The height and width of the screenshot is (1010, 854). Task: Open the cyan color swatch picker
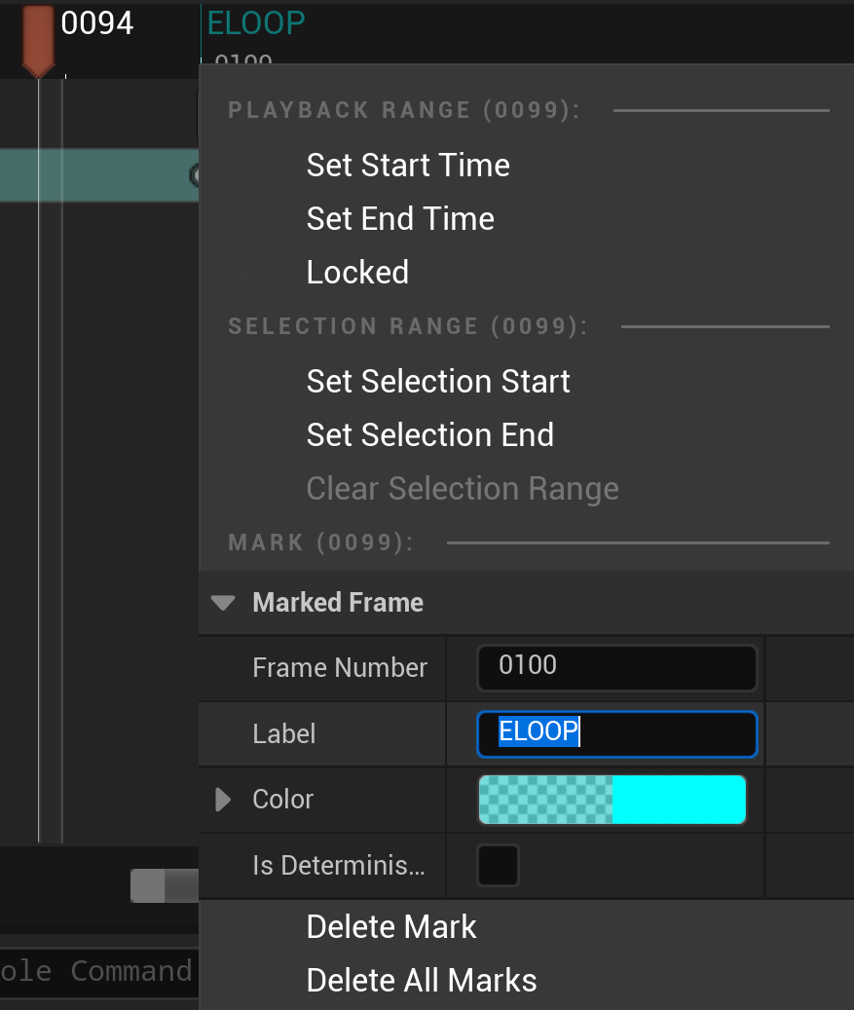pyautogui.click(x=612, y=800)
